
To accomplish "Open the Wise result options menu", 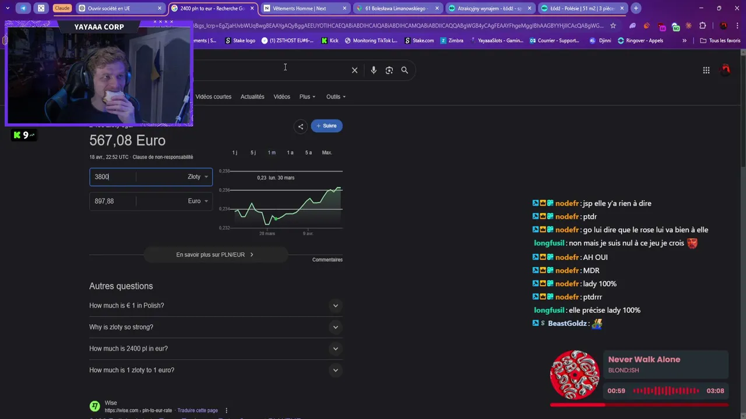I will click(226, 410).
